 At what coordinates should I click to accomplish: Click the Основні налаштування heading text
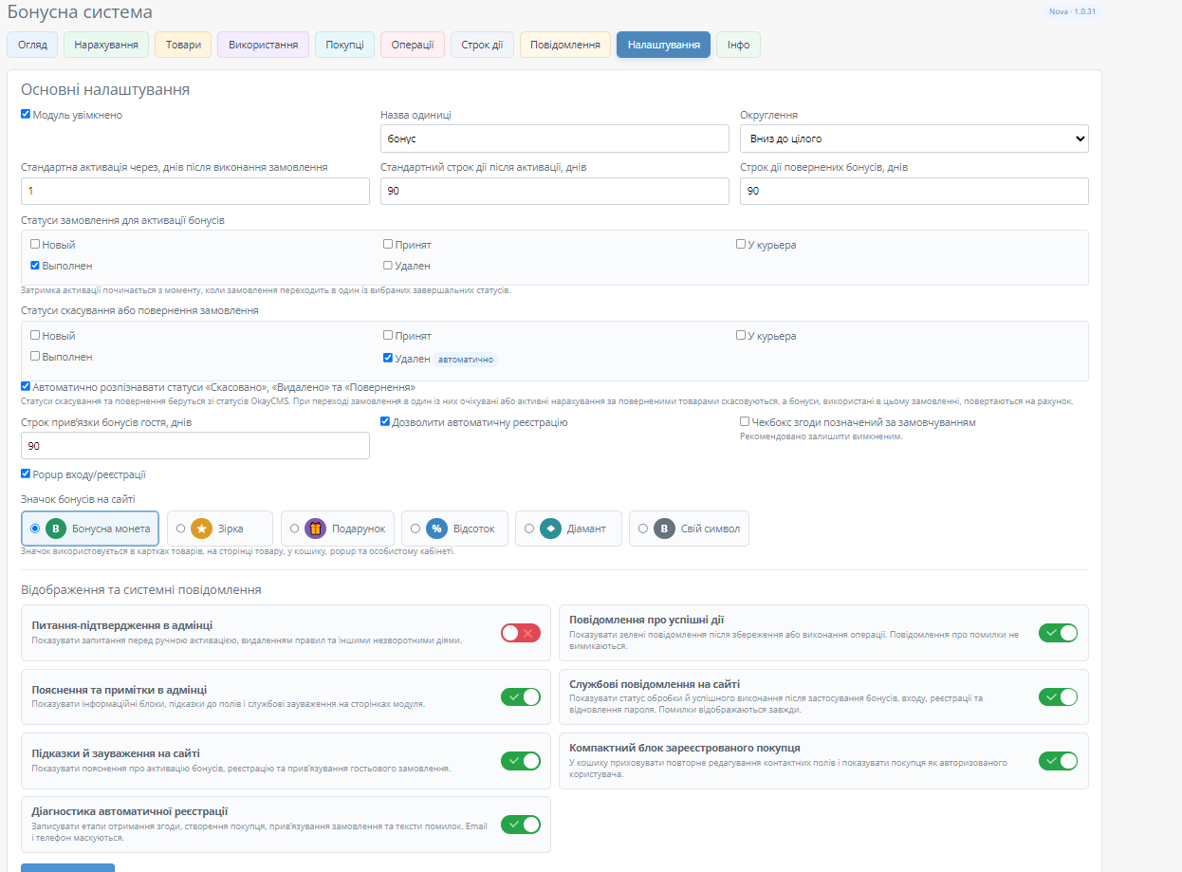tap(105, 90)
